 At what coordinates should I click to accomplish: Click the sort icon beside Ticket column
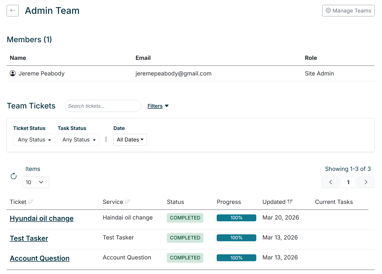click(31, 202)
